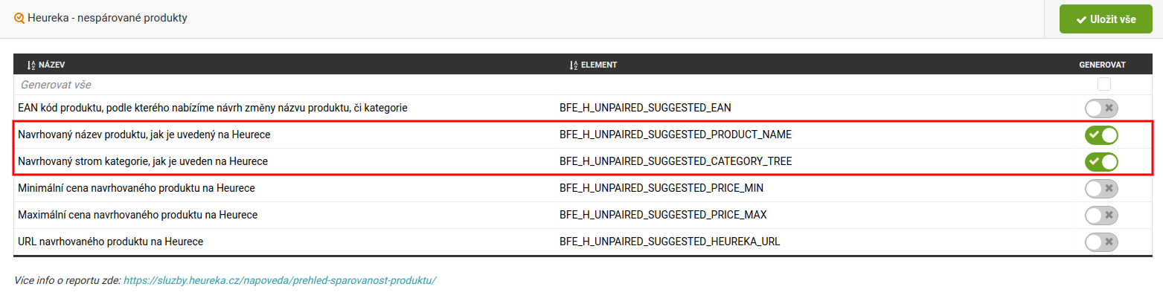Enable the SUGGESTED_EAN generate toggle
This screenshot has width=1163, height=301.
click(1101, 109)
